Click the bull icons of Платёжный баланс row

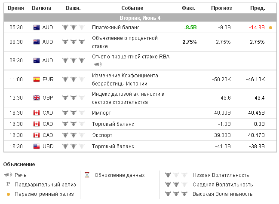[73, 27]
